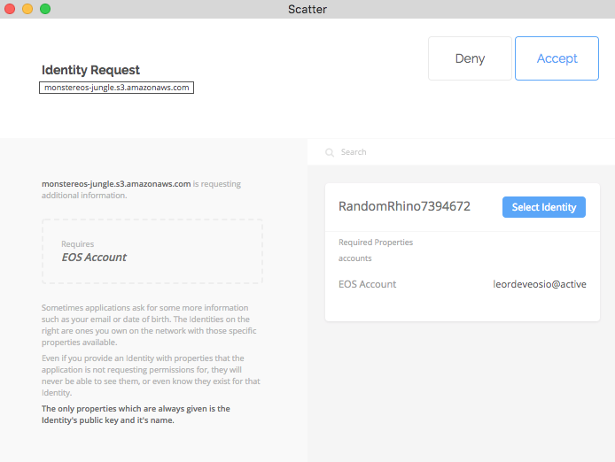The width and height of the screenshot is (615, 462).
Task: Click the Required Properties label
Action: (x=376, y=243)
